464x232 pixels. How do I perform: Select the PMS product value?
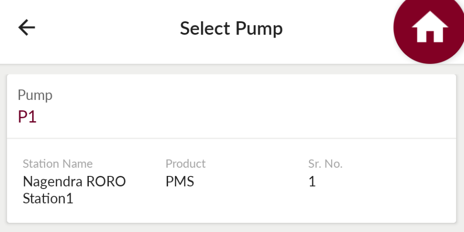[180, 181]
